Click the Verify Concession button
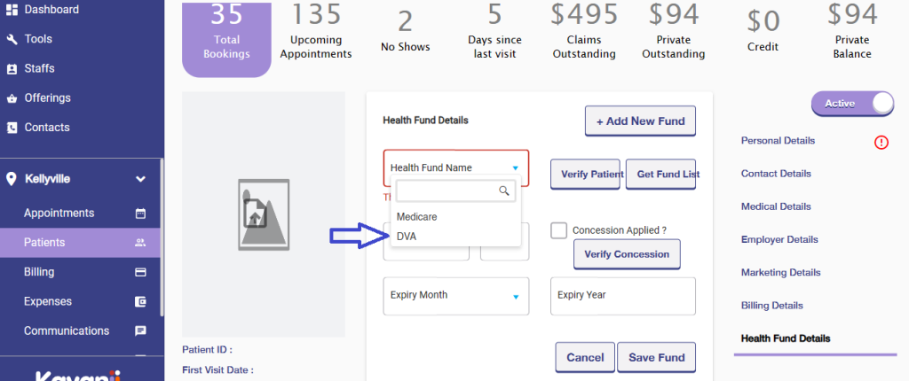The image size is (909, 381). tap(628, 255)
